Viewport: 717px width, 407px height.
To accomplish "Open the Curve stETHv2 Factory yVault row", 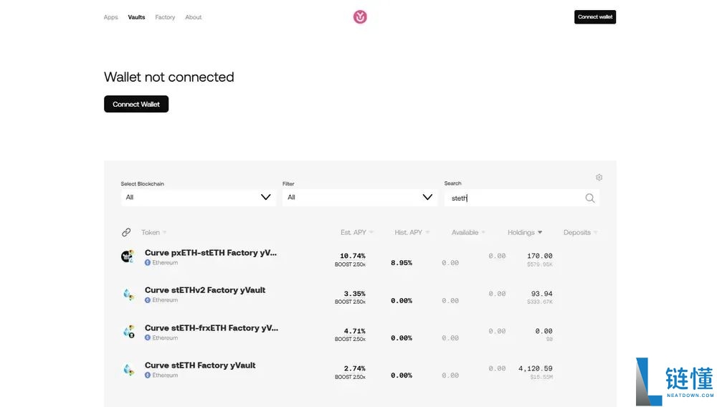I will coord(205,290).
